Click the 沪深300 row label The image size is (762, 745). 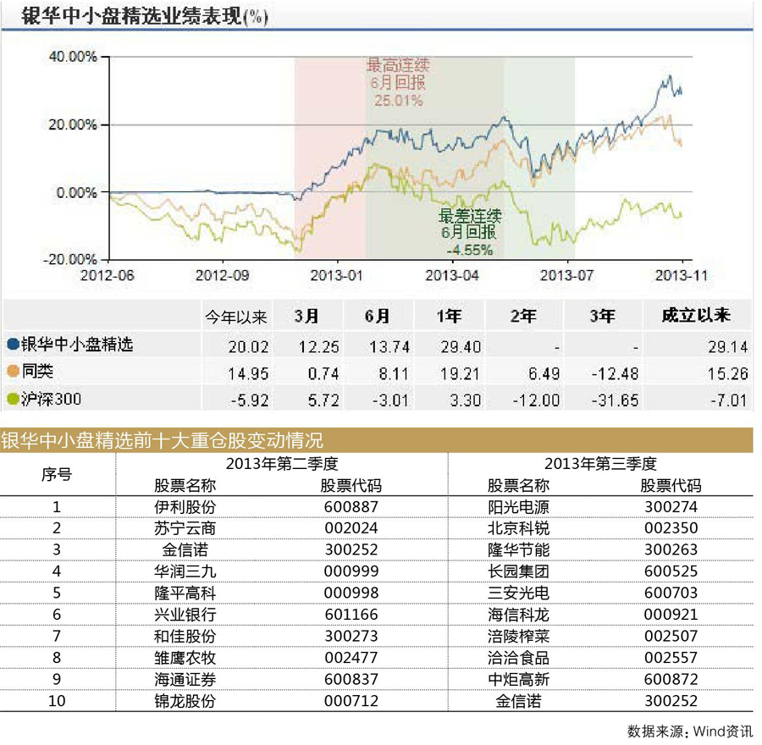click(51, 399)
